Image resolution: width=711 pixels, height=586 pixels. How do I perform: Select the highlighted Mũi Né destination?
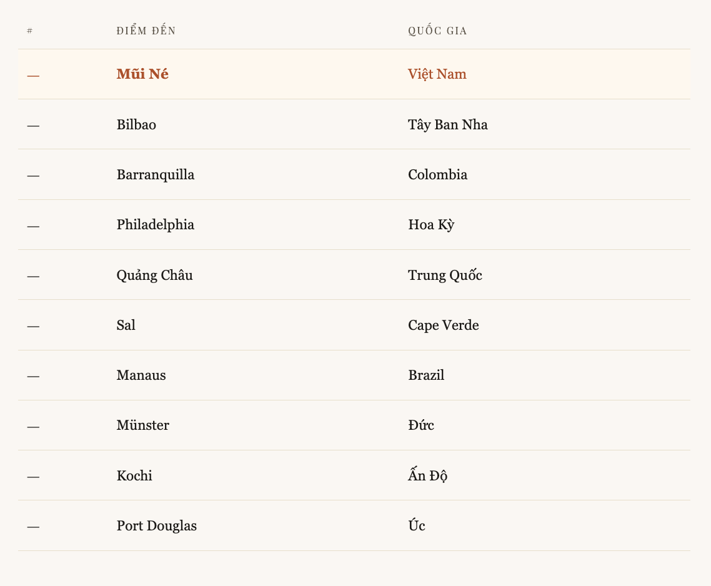click(x=142, y=74)
